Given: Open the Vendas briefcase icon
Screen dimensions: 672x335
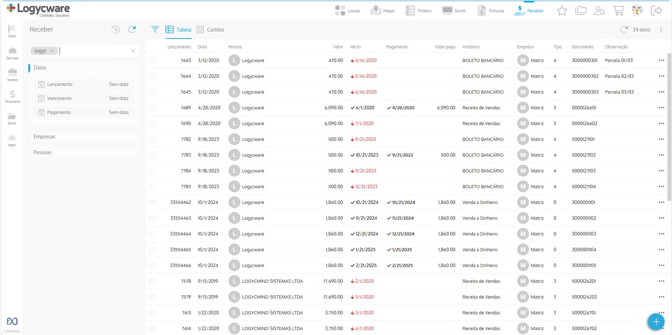Looking at the screenshot, I should [12, 75].
